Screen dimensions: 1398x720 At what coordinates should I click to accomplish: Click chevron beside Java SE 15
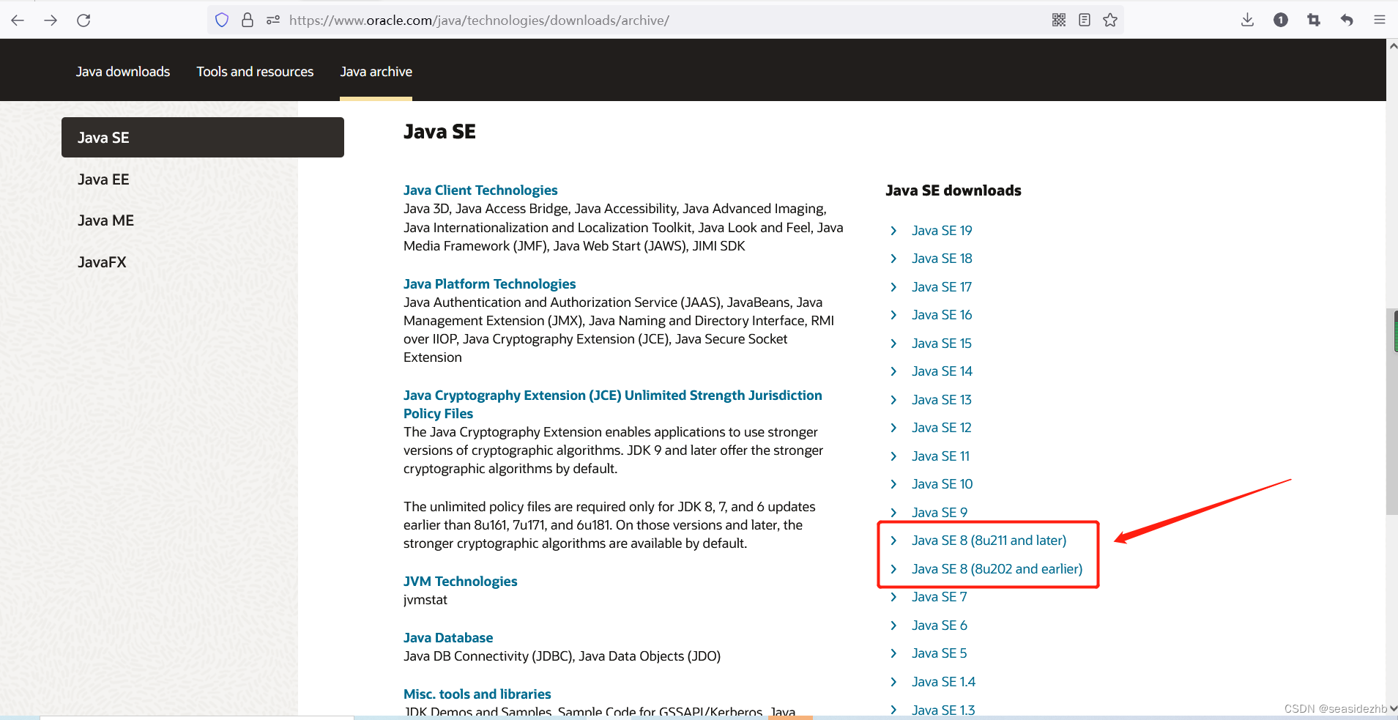[893, 344]
